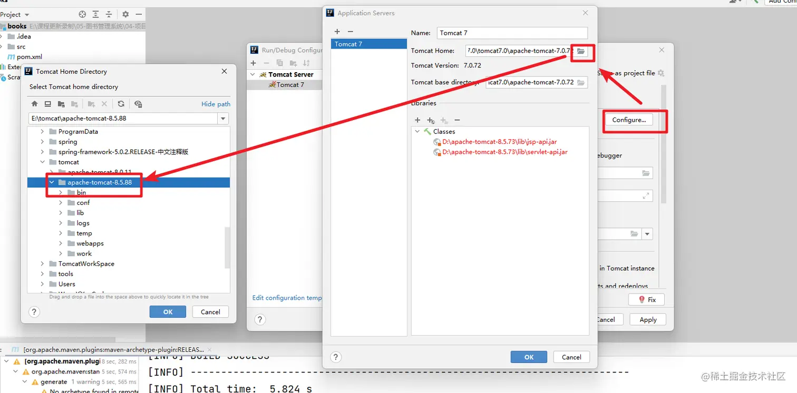Image resolution: width=797 pixels, height=393 pixels.
Task: Expand the conf folder
Action: pos(61,203)
